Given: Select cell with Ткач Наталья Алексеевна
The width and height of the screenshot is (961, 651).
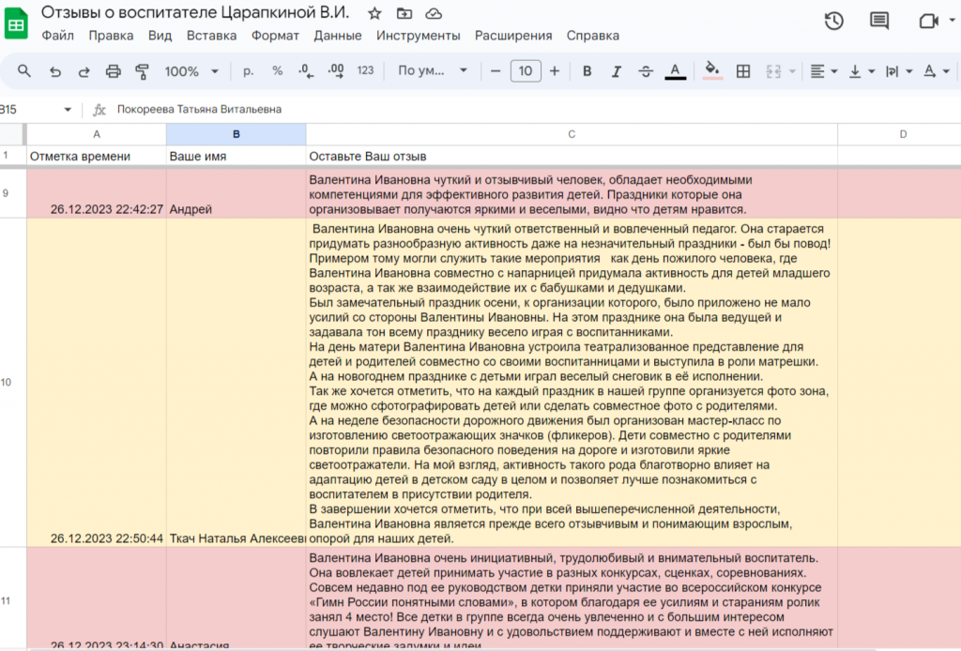Looking at the screenshot, I should [x=236, y=538].
